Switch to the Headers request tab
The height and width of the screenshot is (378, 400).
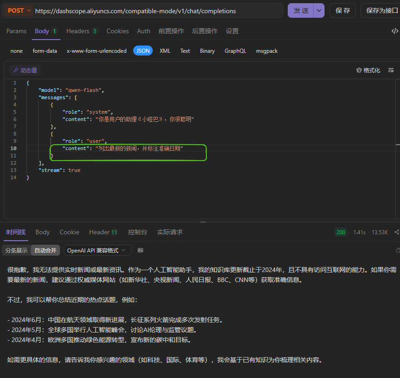point(81,31)
